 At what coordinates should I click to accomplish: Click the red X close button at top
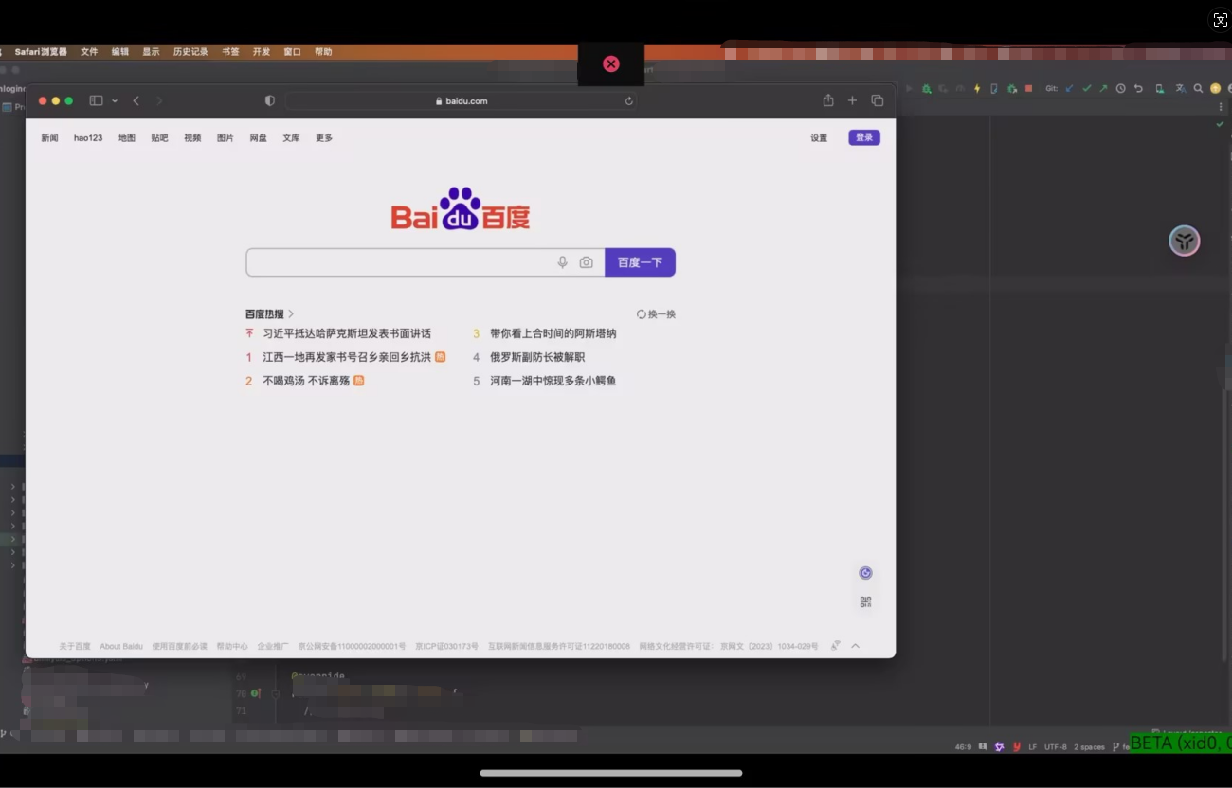(611, 63)
